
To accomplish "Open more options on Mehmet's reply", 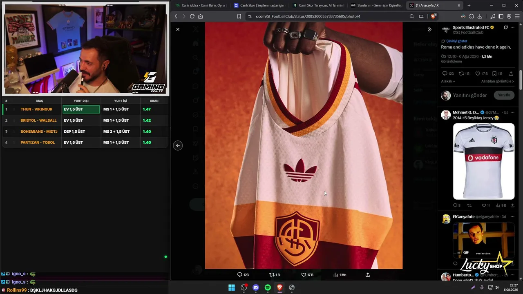I will coord(513,112).
